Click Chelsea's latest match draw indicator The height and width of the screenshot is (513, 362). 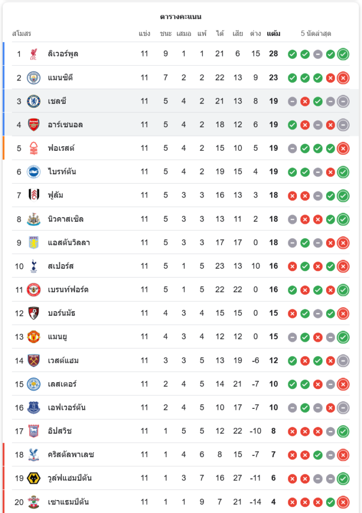[x=343, y=102]
